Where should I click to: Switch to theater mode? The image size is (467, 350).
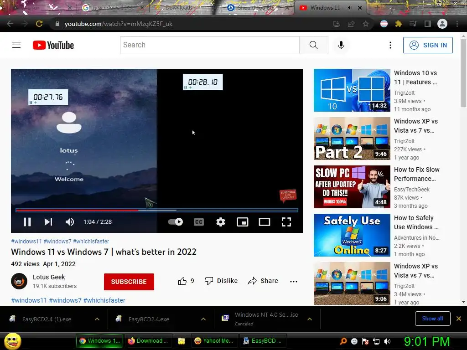tap(265, 222)
